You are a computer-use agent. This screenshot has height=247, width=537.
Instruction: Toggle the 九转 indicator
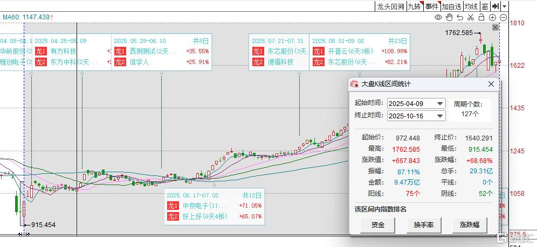point(414,6)
